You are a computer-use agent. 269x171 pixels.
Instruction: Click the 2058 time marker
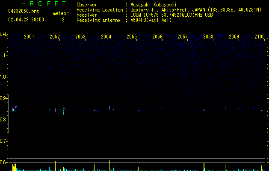[x=208, y=37]
